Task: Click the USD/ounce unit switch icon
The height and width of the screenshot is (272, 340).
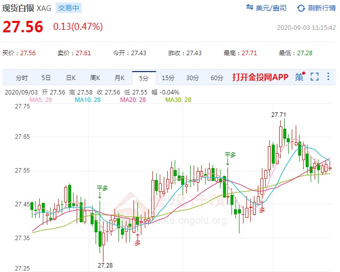Action: [x=250, y=8]
